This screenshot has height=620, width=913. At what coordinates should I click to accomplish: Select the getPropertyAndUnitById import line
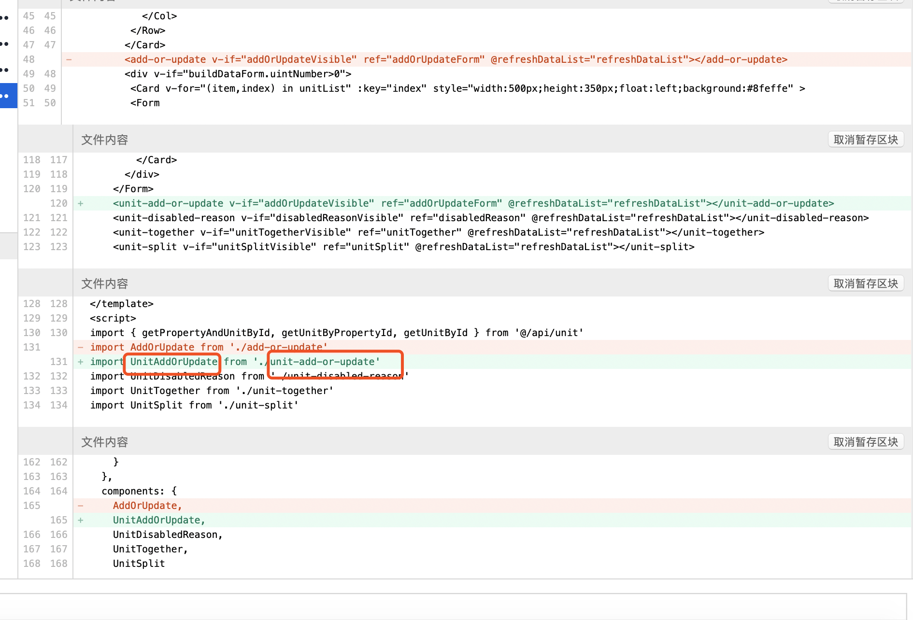coord(336,333)
